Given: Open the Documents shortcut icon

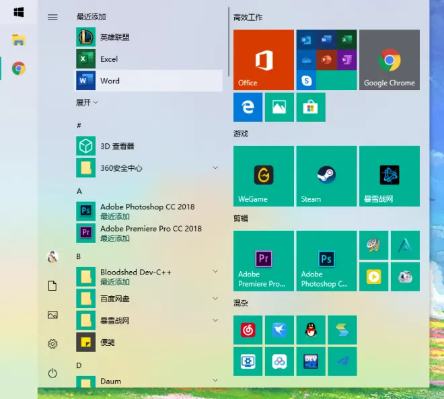Looking at the screenshot, I should 52,286.
